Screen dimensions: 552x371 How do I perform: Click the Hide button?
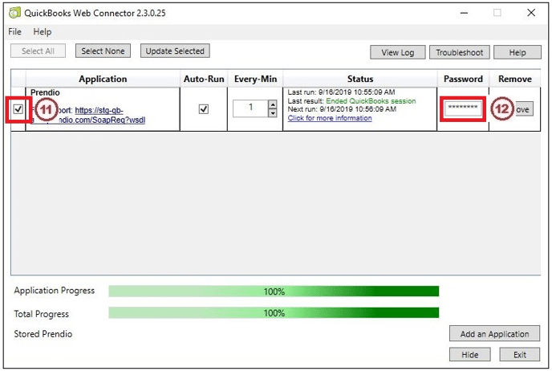(x=469, y=355)
